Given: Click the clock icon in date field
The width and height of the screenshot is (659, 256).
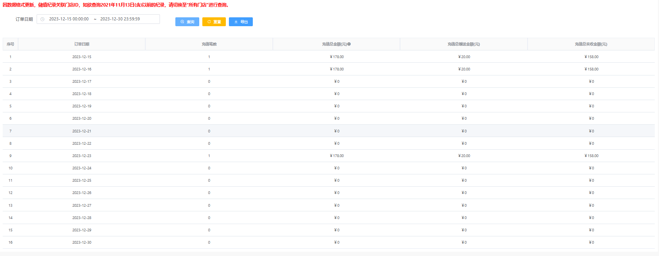Looking at the screenshot, I should 42,19.
